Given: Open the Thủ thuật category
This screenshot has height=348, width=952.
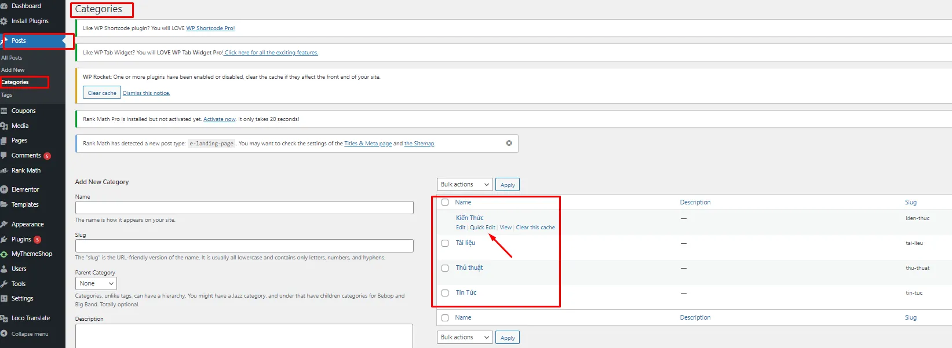Looking at the screenshot, I should 469,268.
